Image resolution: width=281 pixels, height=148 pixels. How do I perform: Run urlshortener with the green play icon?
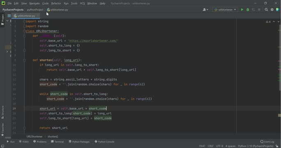click(x=242, y=10)
